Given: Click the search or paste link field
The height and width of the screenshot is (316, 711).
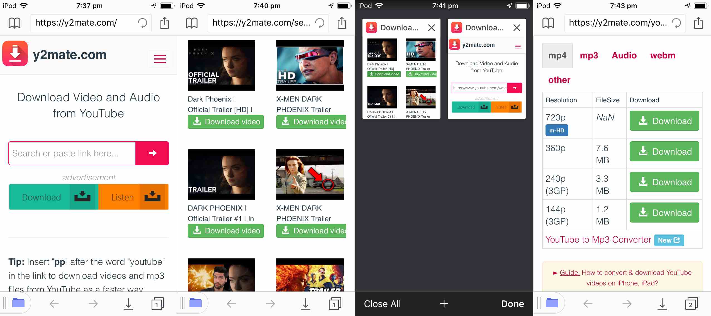Looking at the screenshot, I should click(72, 153).
